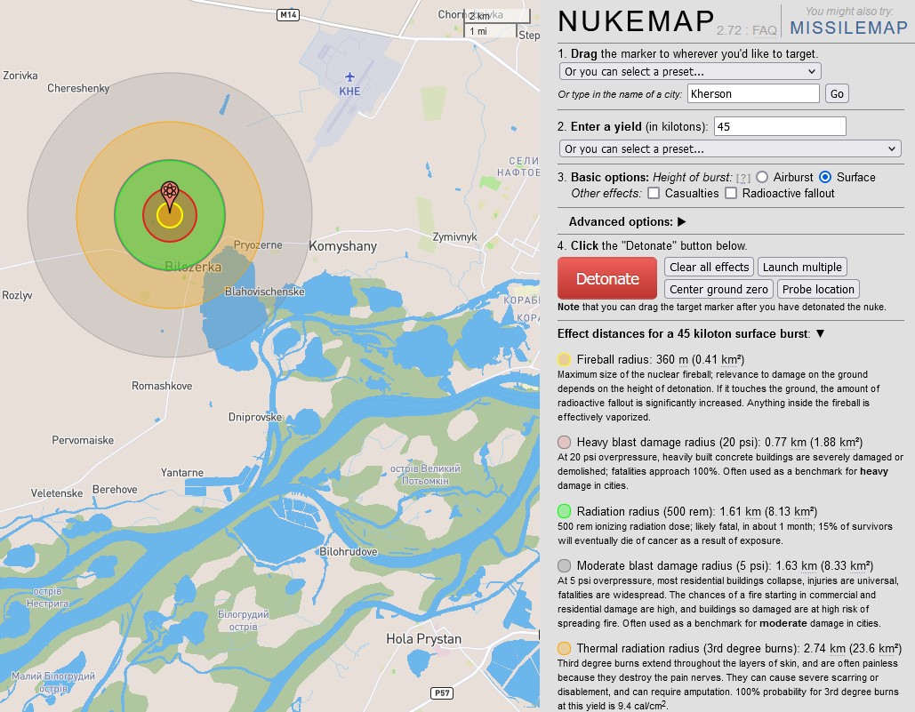The image size is (915, 712).
Task: Click the height of burst help link
Action: point(742,178)
